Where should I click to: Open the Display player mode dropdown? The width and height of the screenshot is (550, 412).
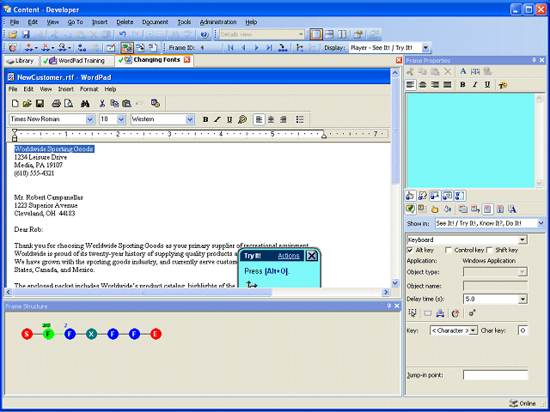[425, 48]
